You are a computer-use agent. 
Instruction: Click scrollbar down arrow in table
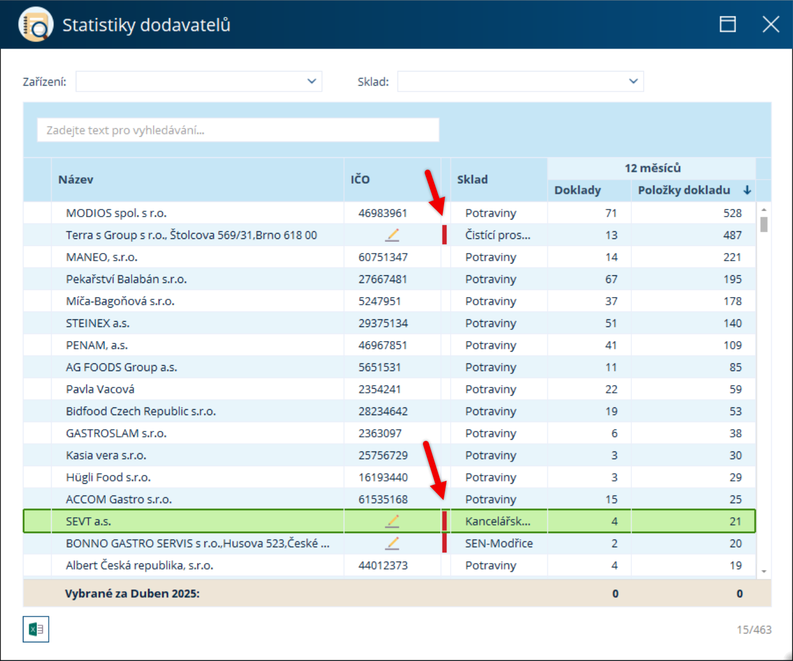(x=764, y=571)
